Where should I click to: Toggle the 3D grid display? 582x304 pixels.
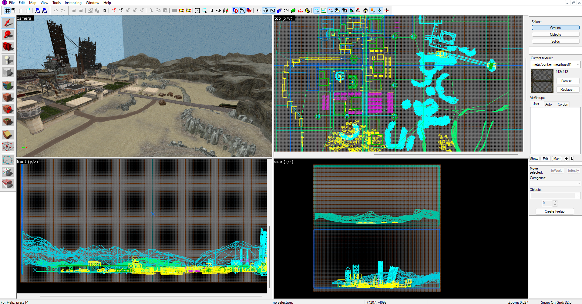point(14,11)
